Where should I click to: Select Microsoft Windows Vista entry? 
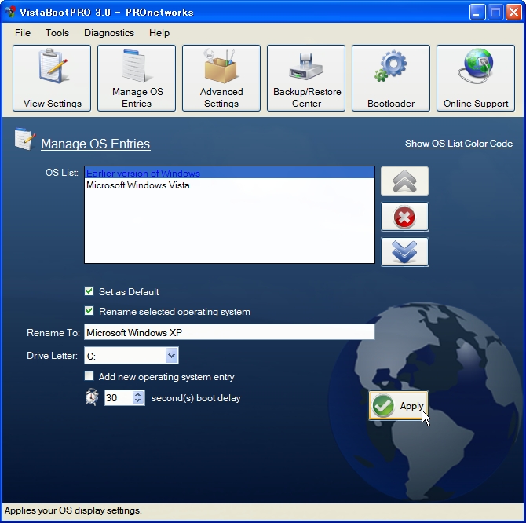tap(229, 185)
